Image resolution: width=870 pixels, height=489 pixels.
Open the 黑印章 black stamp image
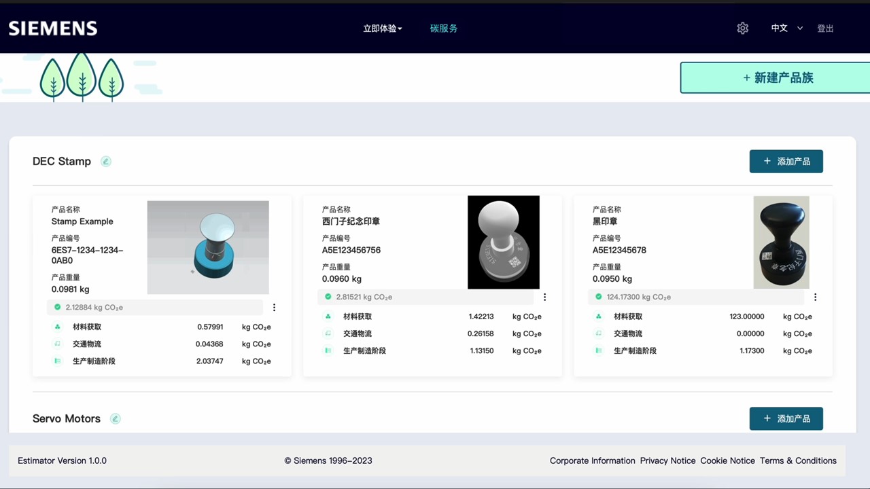click(782, 242)
